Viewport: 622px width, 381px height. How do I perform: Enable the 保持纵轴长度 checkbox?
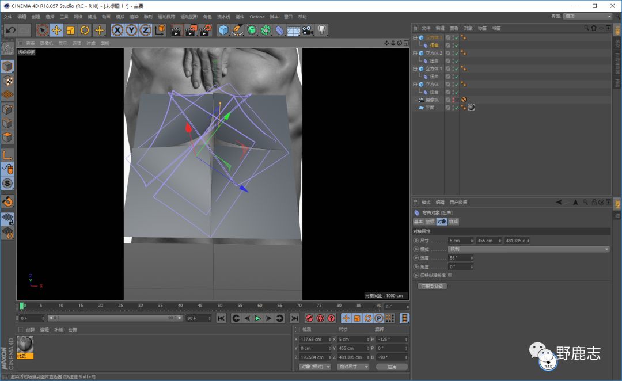450,275
